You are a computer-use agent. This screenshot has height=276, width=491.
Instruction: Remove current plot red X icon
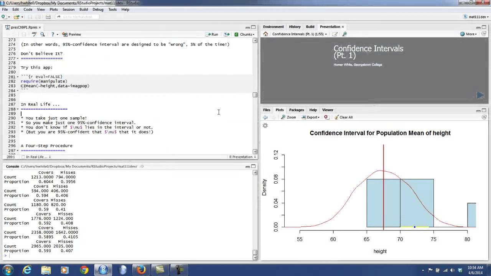click(x=326, y=117)
